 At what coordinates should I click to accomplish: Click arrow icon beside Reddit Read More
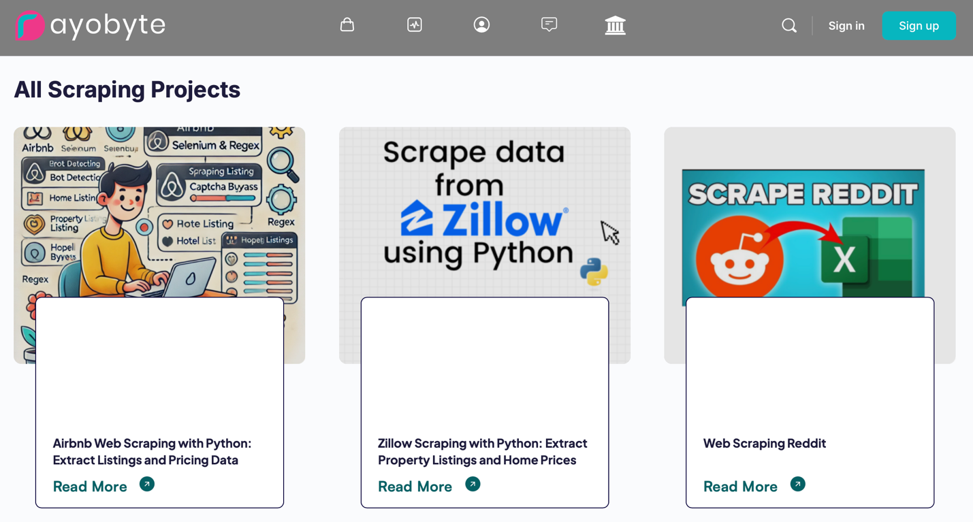click(797, 484)
